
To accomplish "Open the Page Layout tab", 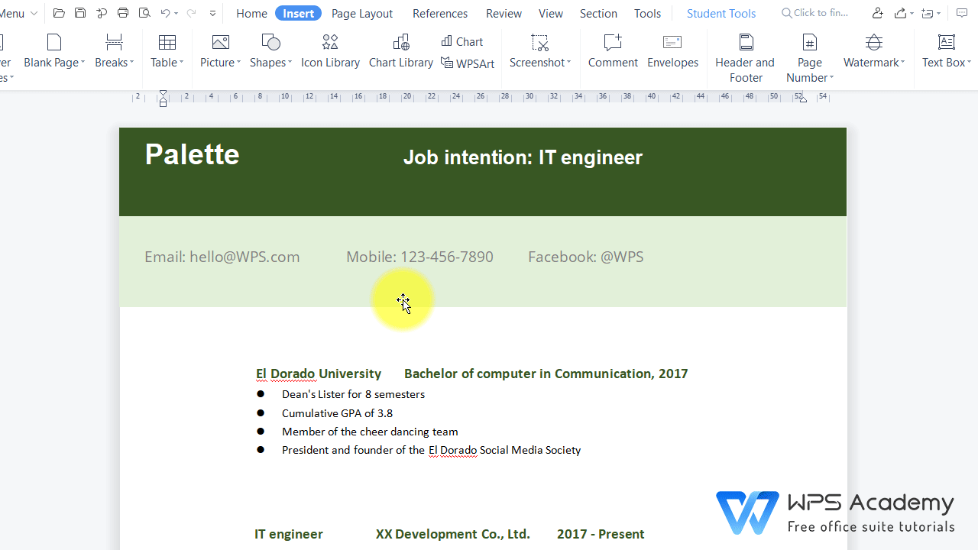I will coord(362,13).
